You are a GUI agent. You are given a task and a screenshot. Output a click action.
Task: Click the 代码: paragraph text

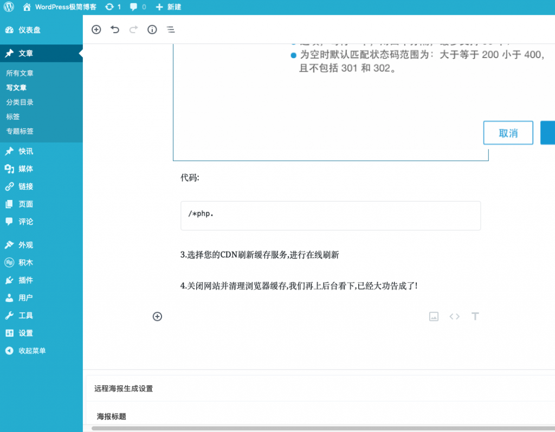pos(190,178)
